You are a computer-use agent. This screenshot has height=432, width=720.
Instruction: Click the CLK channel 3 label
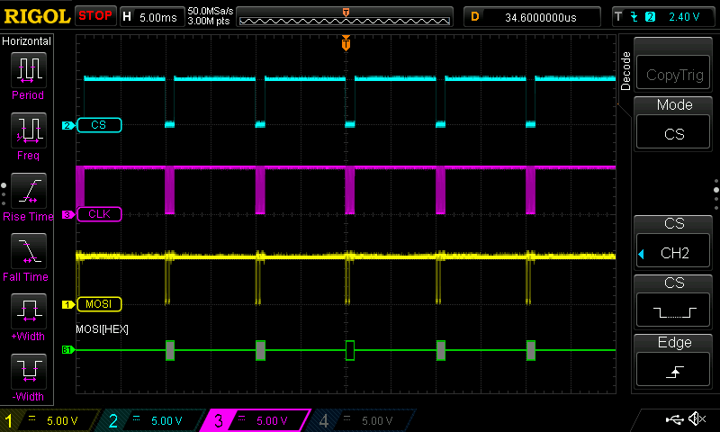pos(99,214)
